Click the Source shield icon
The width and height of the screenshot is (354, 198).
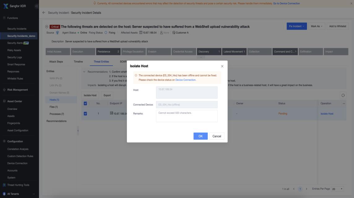click(x=57, y=33)
